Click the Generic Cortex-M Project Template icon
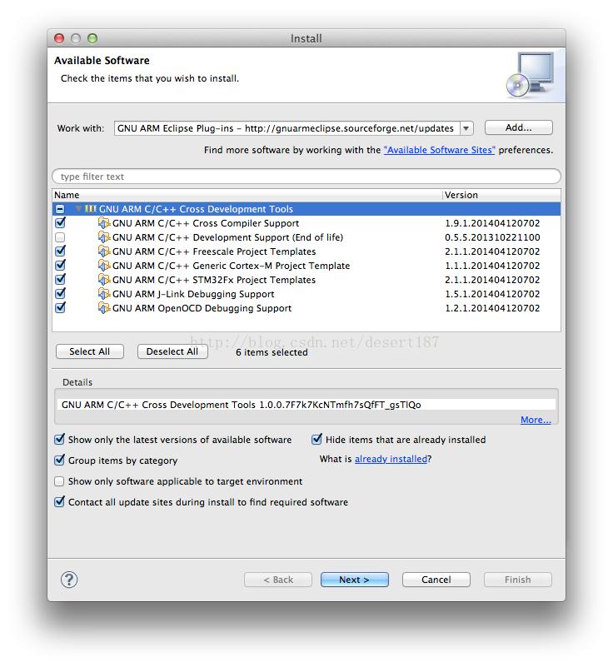Image resolution: width=613 pixels, height=667 pixels. 104,266
